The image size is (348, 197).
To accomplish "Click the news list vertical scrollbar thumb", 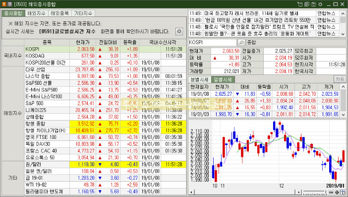I will tap(343, 20).
